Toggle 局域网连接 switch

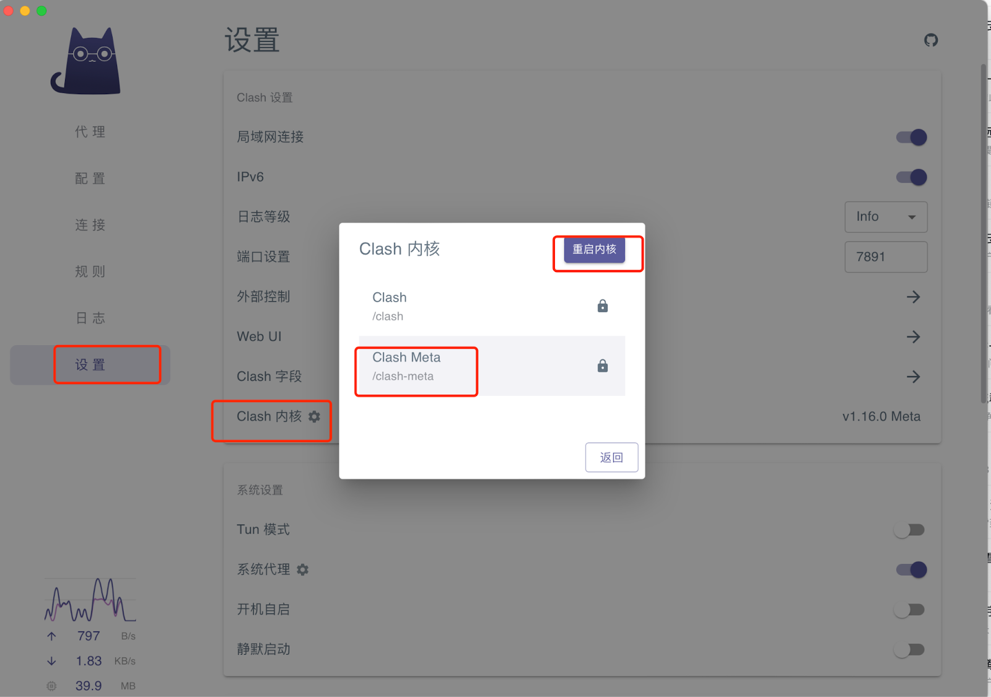point(911,137)
